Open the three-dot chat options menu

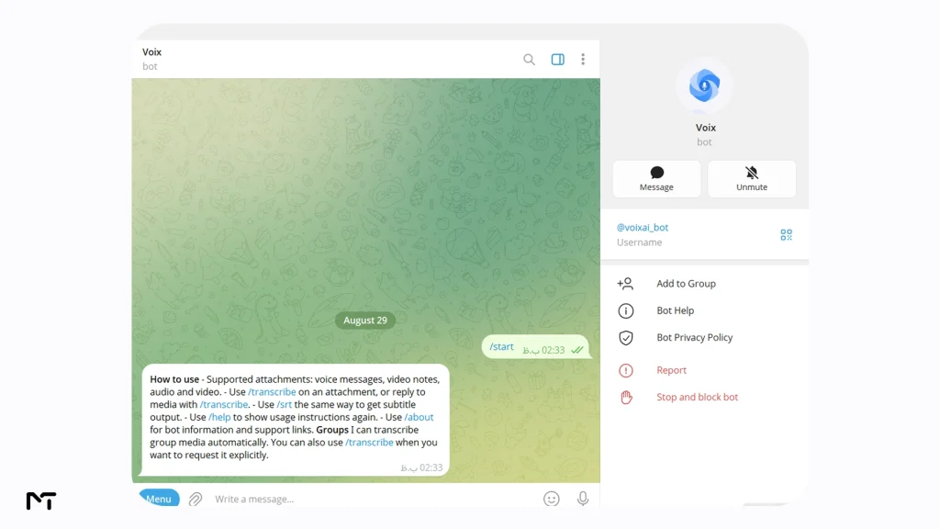point(583,60)
